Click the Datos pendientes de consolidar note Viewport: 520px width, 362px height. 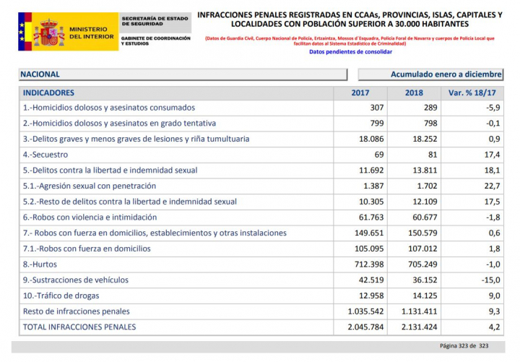[x=350, y=52]
